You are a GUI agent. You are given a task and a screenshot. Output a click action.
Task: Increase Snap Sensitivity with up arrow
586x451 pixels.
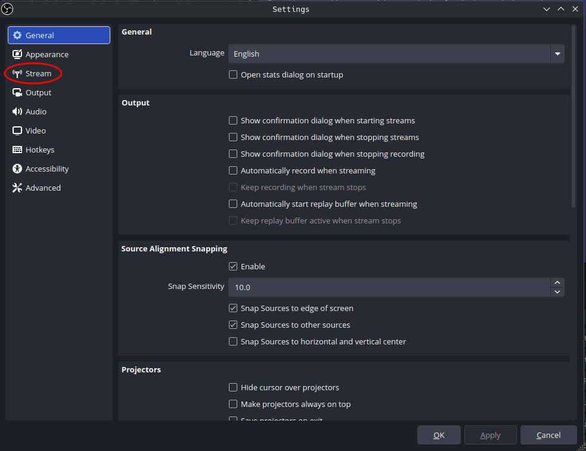point(557,282)
